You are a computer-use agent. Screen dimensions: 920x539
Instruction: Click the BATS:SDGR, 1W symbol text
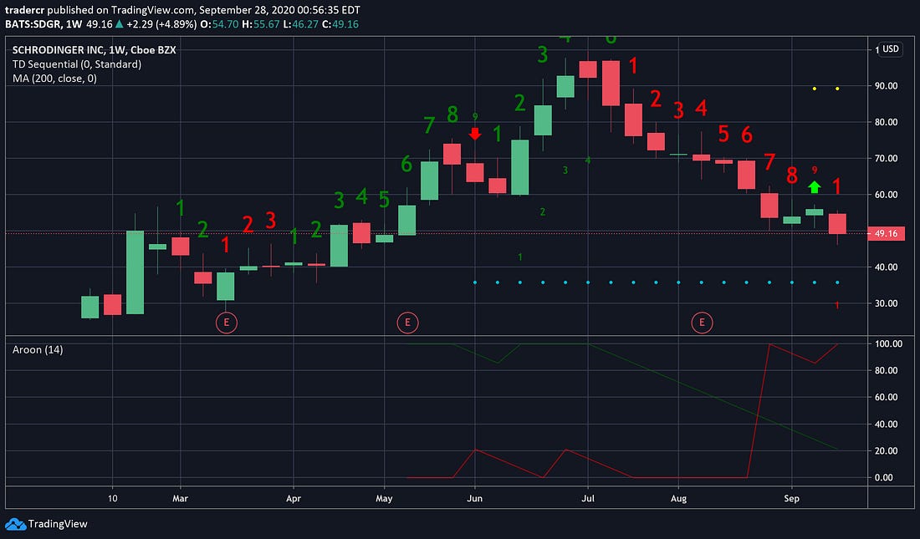pos(43,24)
